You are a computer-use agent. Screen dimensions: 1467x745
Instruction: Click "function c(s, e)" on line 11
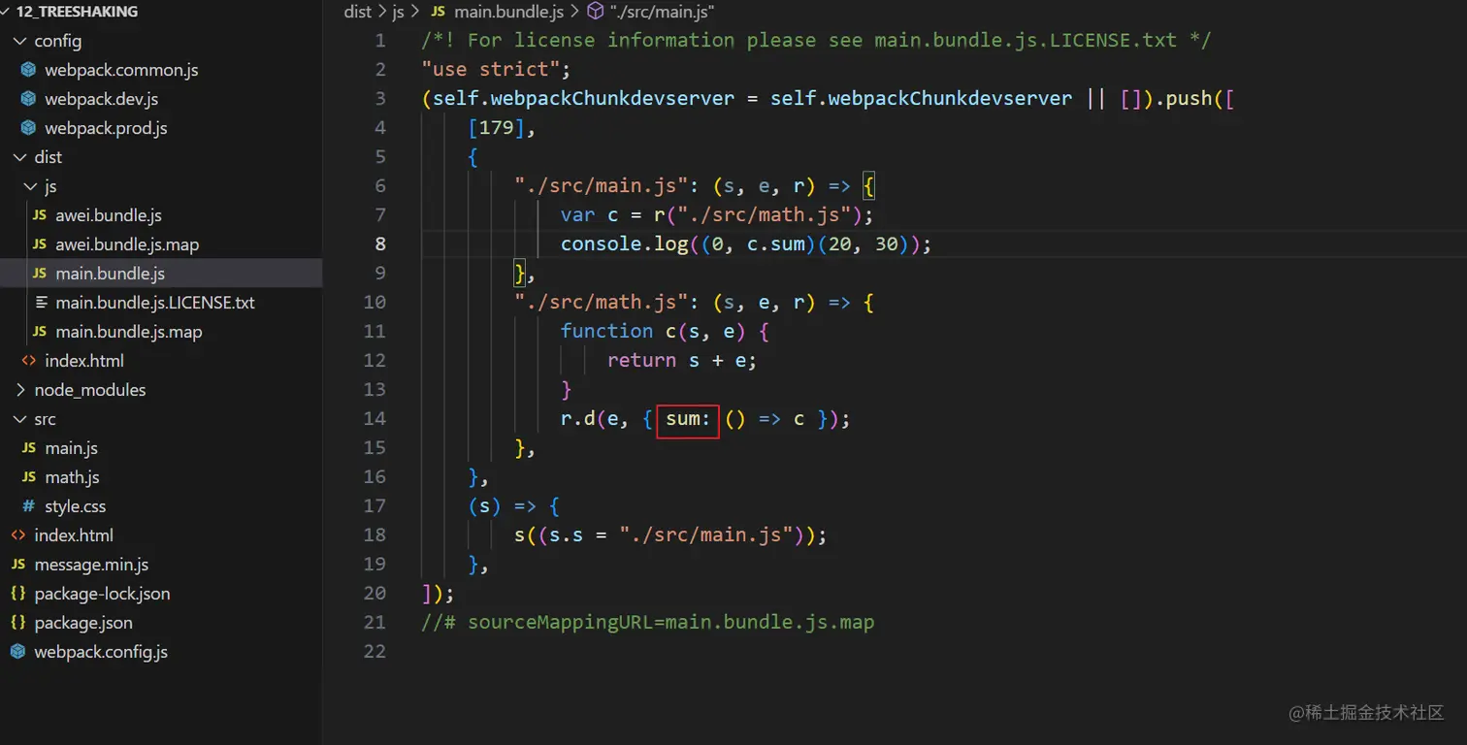click(x=653, y=332)
